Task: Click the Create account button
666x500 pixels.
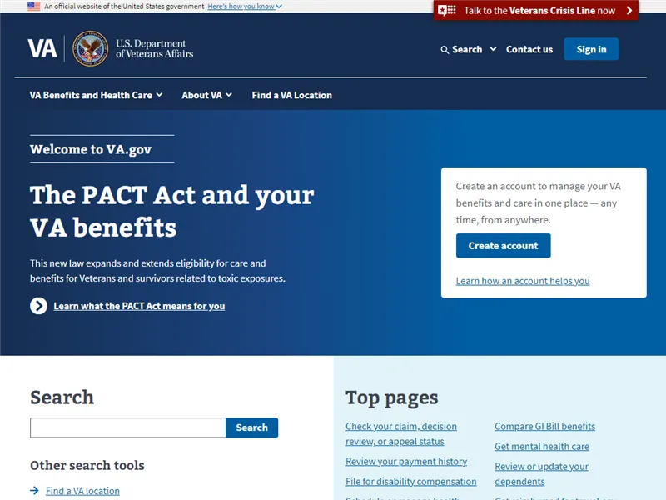Action: tap(503, 246)
